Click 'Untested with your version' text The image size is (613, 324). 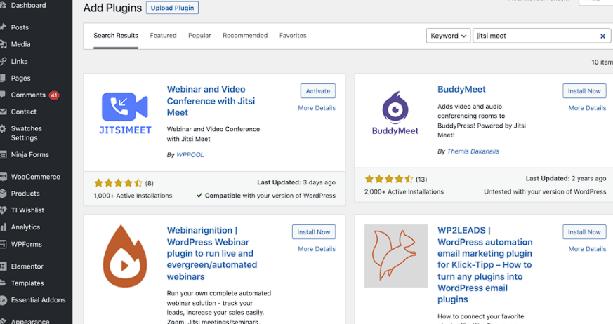[545, 191]
